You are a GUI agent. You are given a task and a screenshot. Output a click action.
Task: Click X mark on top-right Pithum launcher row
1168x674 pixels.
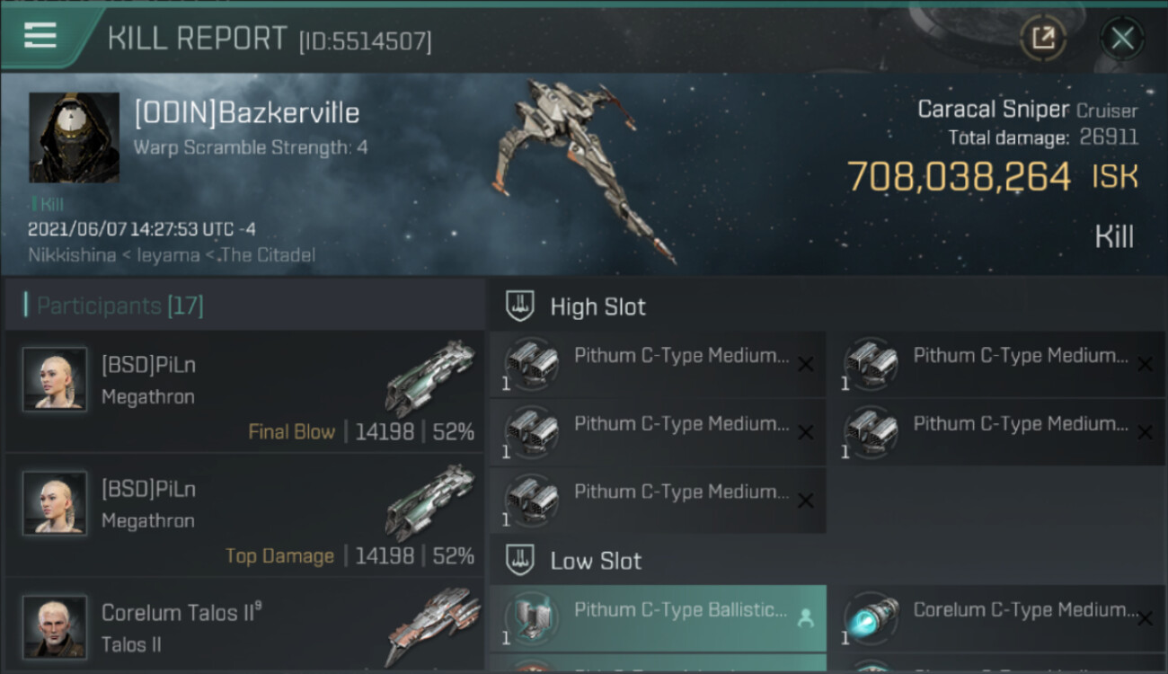pyautogui.click(x=1145, y=364)
